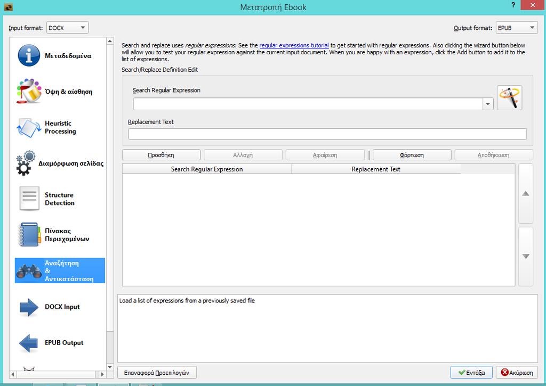Open the EPUB Output arrow icon
Image resolution: width=546 pixels, height=386 pixels.
point(29,343)
